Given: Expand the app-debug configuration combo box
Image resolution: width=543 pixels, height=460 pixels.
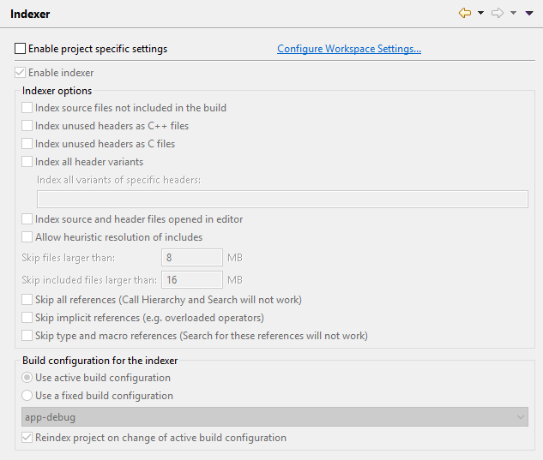Looking at the screenshot, I should (x=275, y=417).
